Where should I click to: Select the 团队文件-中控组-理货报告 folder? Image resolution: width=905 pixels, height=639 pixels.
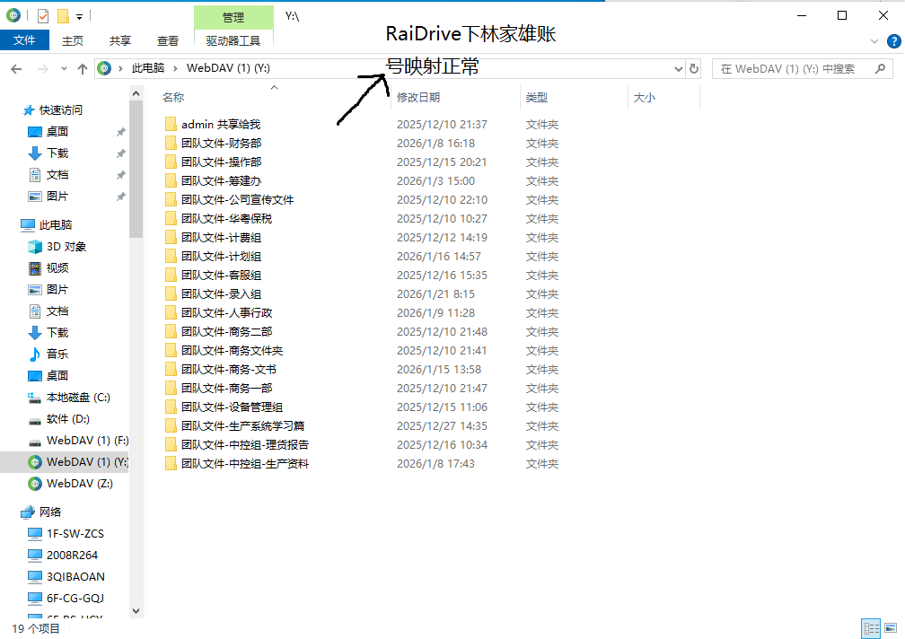[x=245, y=444]
